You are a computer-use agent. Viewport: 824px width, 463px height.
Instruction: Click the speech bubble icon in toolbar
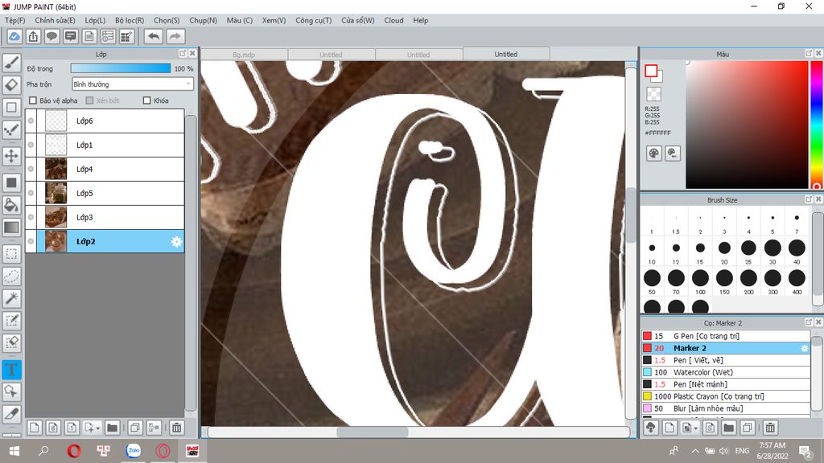click(x=51, y=36)
